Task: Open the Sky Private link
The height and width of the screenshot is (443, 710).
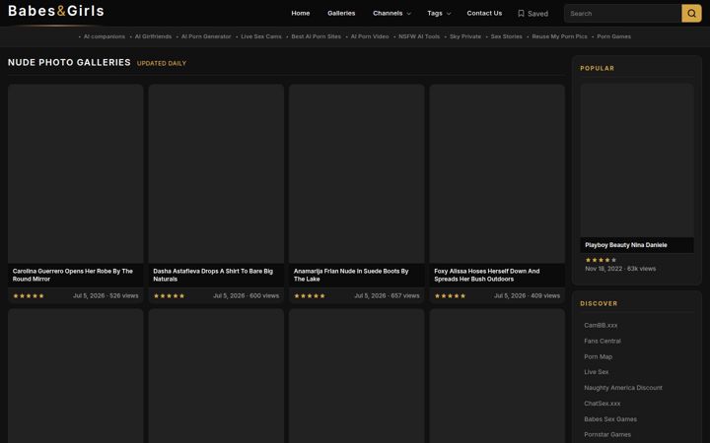Action: [x=465, y=36]
